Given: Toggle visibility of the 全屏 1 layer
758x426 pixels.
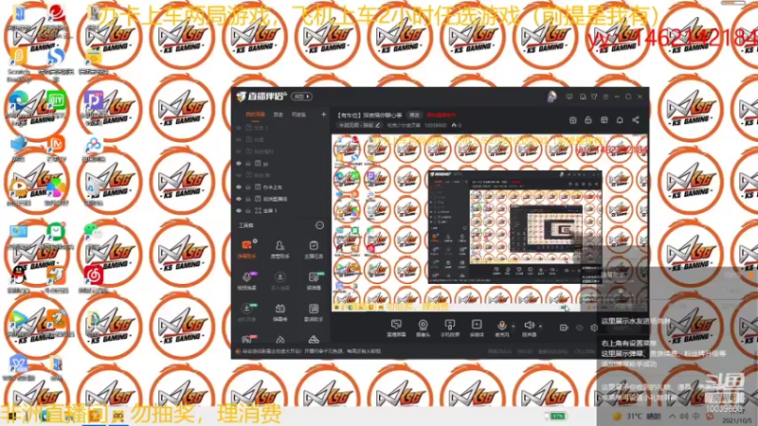Looking at the screenshot, I should (x=239, y=210).
